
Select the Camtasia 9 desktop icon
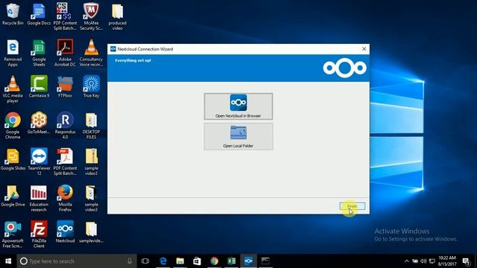pyautogui.click(x=39, y=87)
